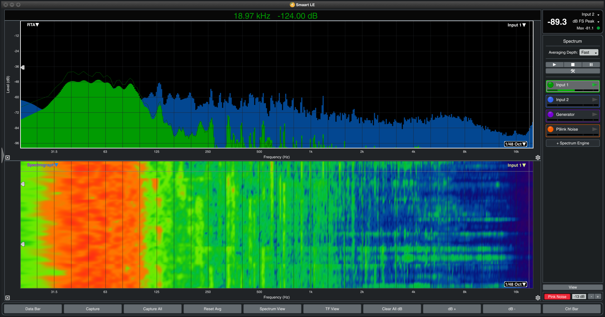
Task: Stop all measurement engines
Action: point(573,65)
